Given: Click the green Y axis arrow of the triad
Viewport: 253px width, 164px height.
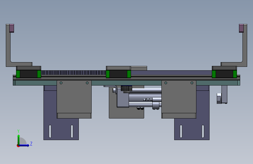Looking at the screenshot, I should (x=19, y=140).
